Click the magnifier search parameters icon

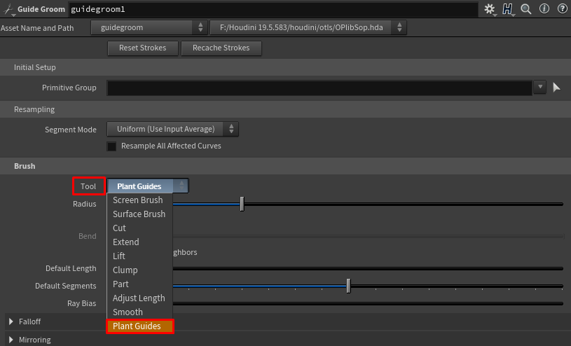(526, 9)
